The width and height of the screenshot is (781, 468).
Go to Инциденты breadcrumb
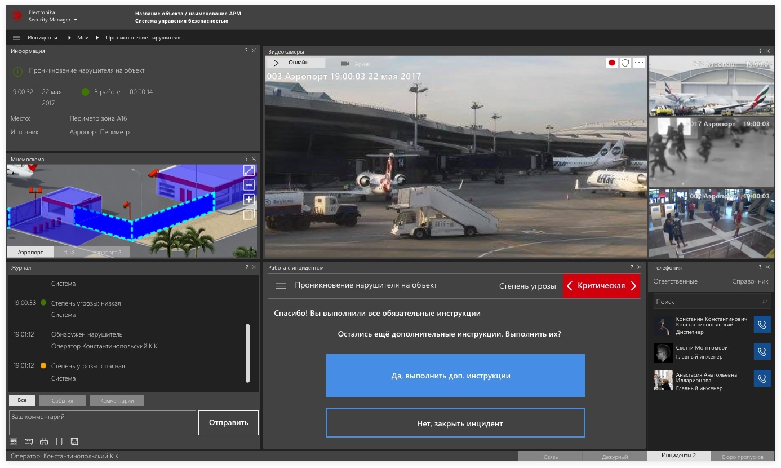click(42, 38)
